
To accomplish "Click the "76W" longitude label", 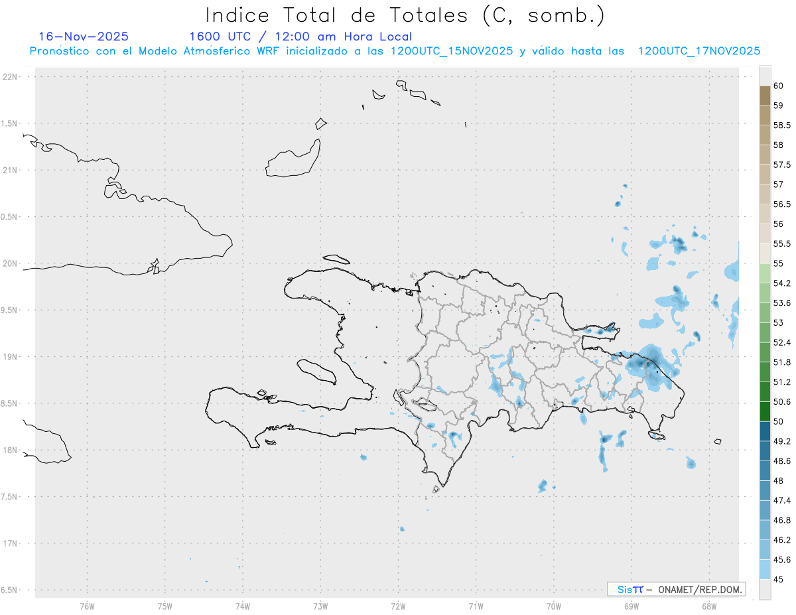I will [x=87, y=606].
